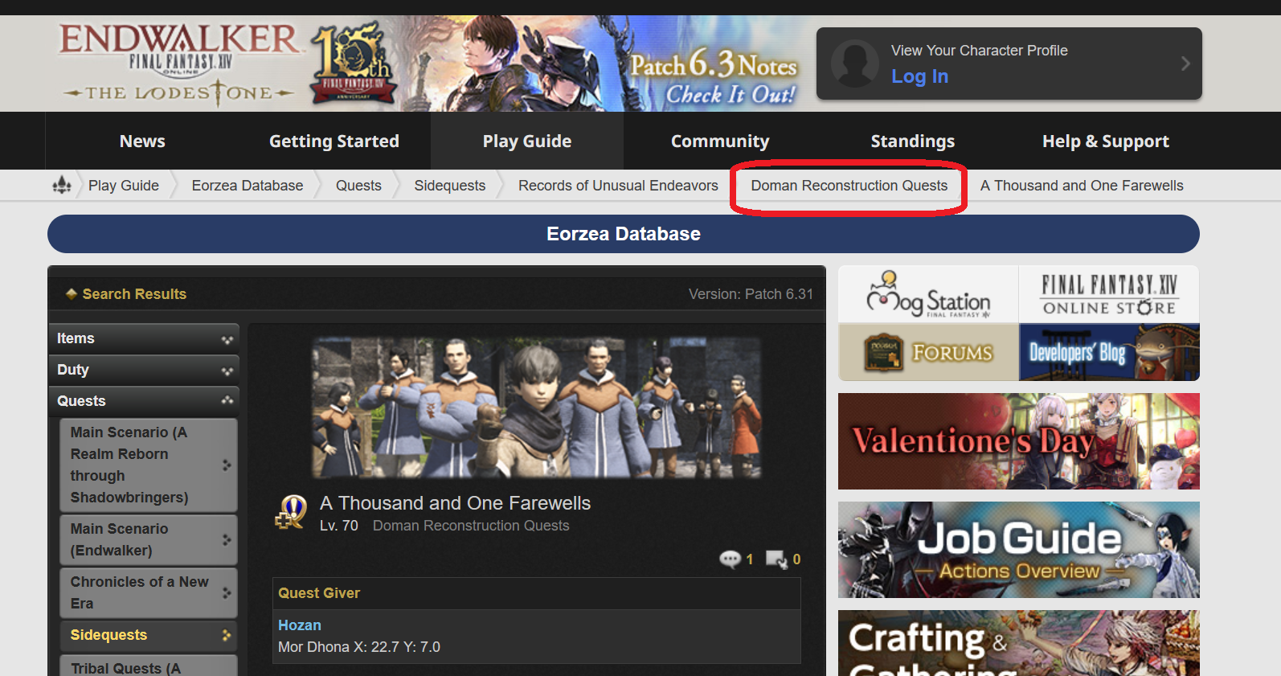Go to Play Guide breadcrumb
Screen dimensions: 1281x676
tap(124, 186)
